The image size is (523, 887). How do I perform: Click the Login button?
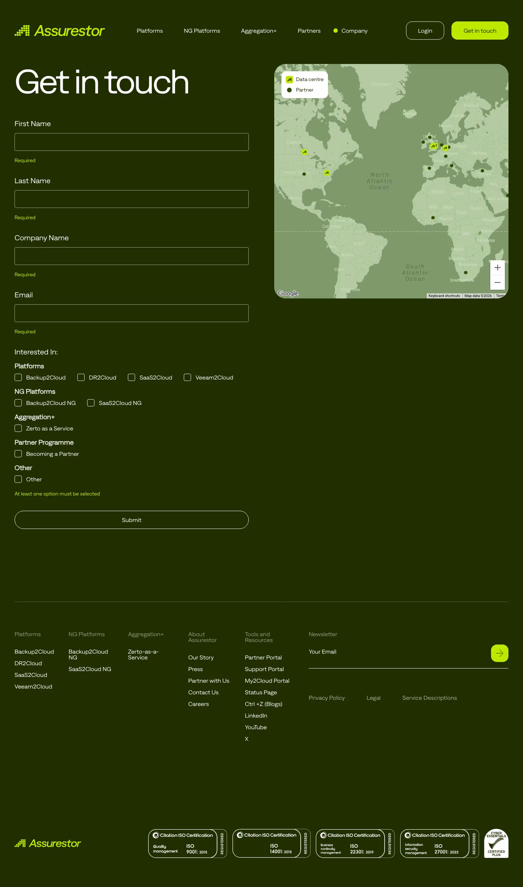[425, 31]
